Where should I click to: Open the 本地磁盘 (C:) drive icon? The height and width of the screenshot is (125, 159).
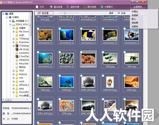[14, 21]
